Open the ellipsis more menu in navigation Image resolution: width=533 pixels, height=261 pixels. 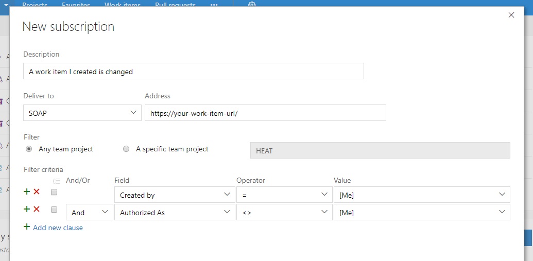pos(214,5)
